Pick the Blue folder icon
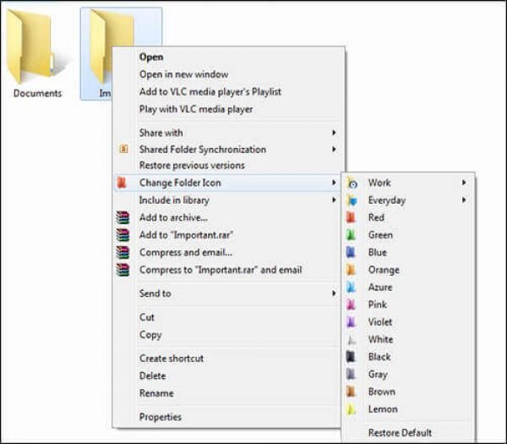Viewport: 507px width, 444px height. (377, 252)
